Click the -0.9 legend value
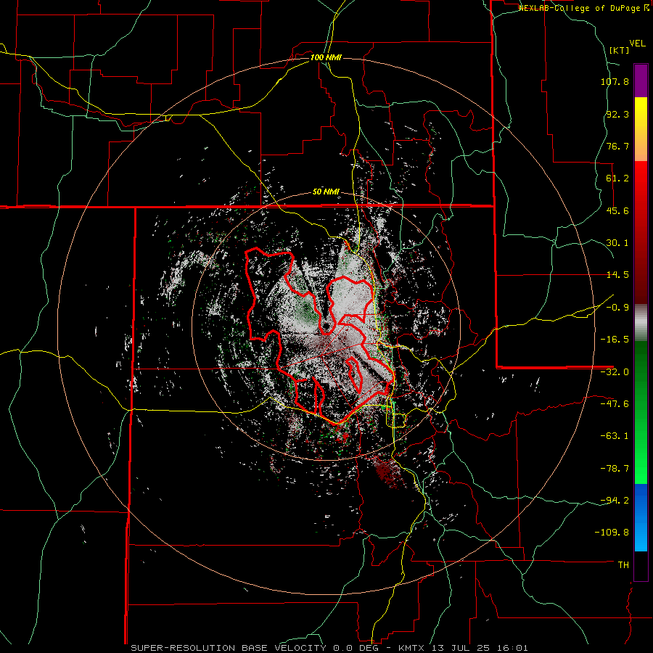 (x=617, y=308)
